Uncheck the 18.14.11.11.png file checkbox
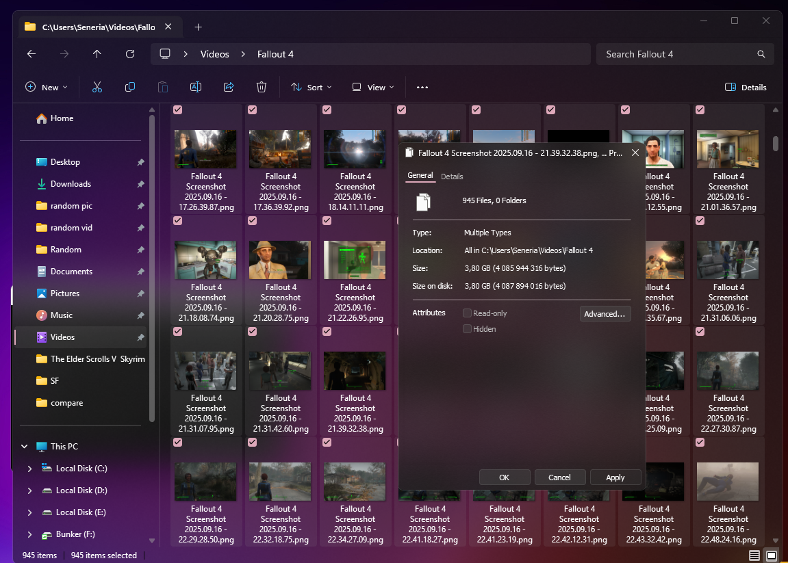This screenshot has width=788, height=563. [x=327, y=109]
